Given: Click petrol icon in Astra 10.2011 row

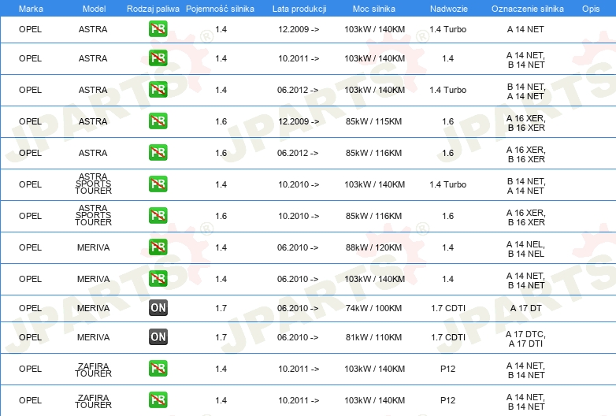Looking at the screenshot, I should [158, 58].
